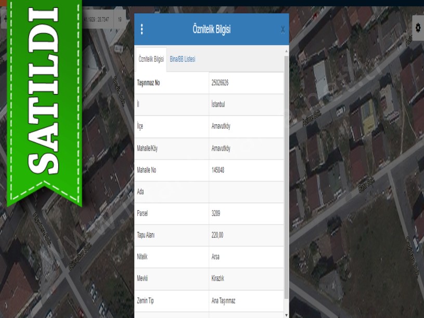Click the scrollbar down arrow in panel
The image size is (424, 318).
click(x=286, y=314)
